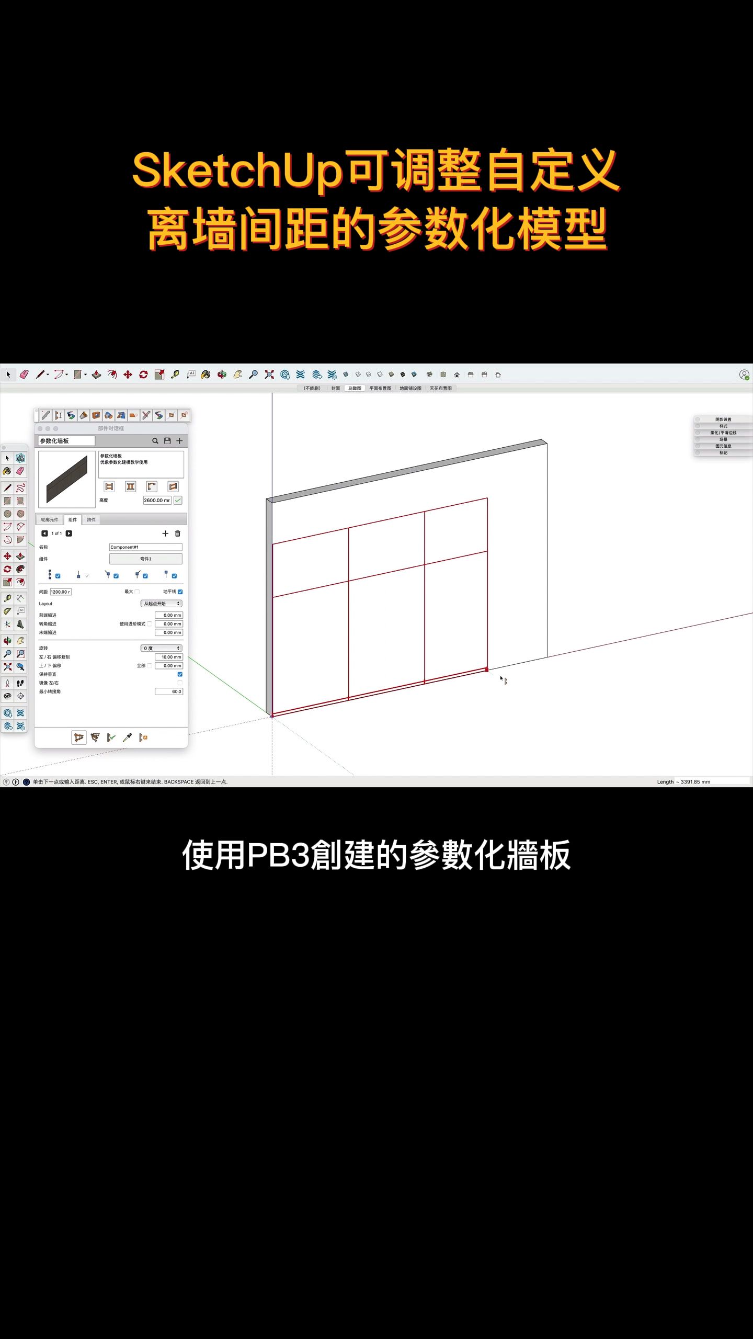Choose the Move tool in top toolbar

(x=128, y=375)
